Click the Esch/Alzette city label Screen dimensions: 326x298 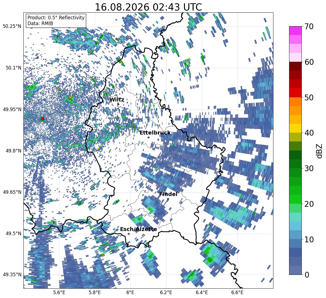point(138,229)
